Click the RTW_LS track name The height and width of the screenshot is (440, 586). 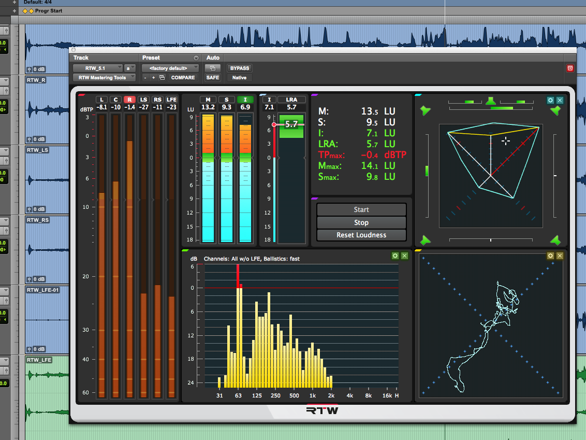(37, 150)
